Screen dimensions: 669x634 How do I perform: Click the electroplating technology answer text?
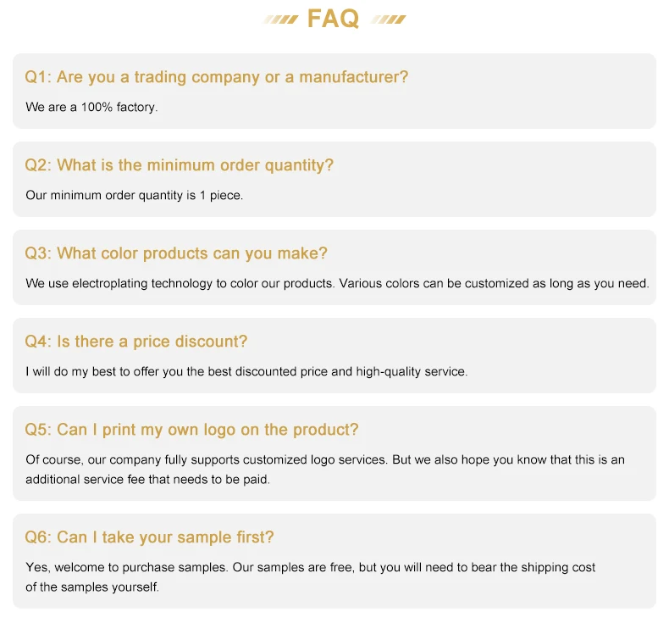(x=337, y=283)
